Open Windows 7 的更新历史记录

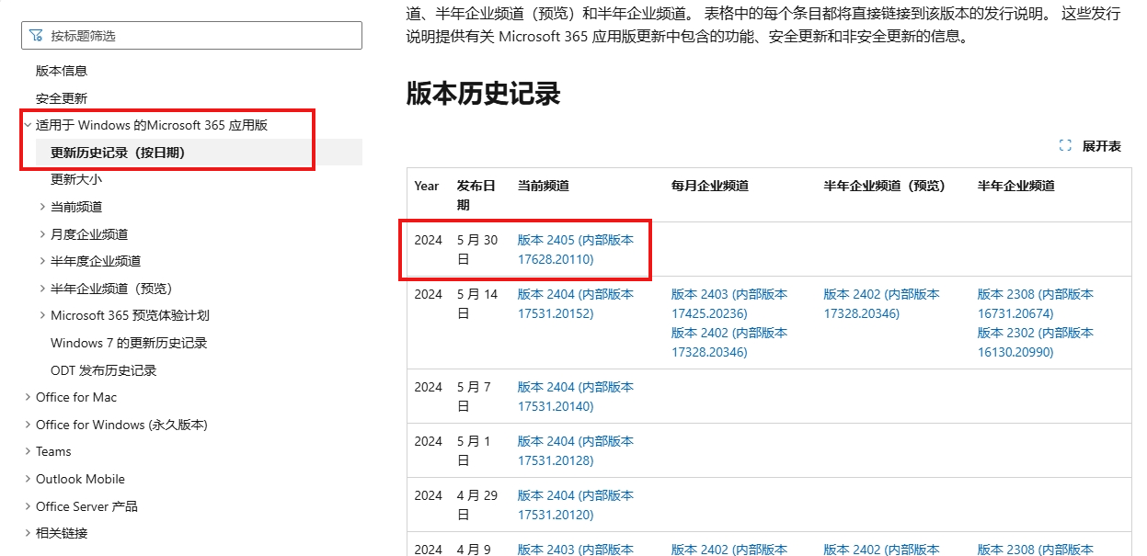click(129, 343)
